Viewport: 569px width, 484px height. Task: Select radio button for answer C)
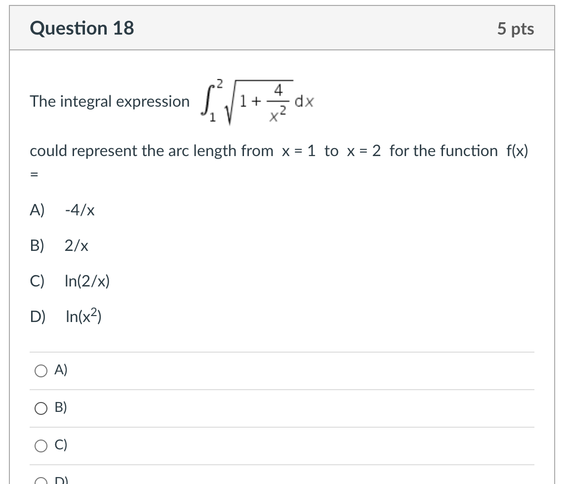coord(41,445)
